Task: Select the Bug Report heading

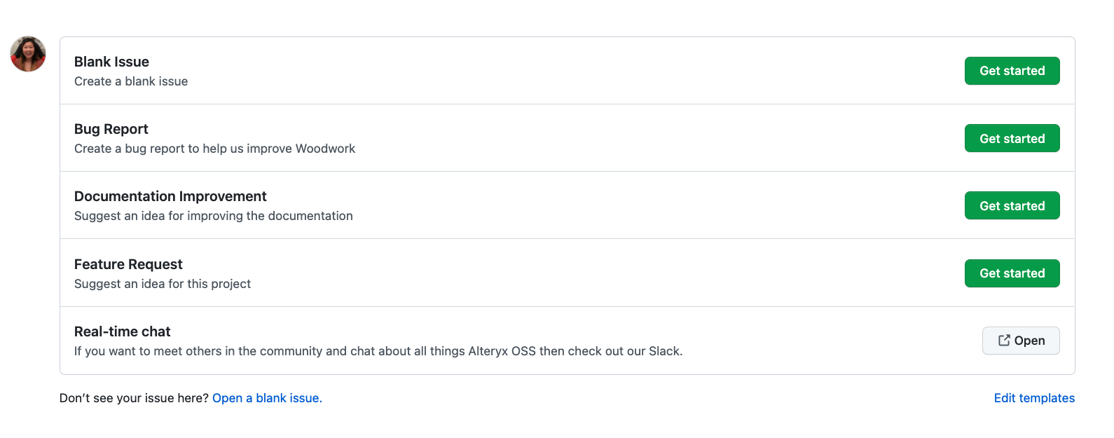Action: click(111, 129)
